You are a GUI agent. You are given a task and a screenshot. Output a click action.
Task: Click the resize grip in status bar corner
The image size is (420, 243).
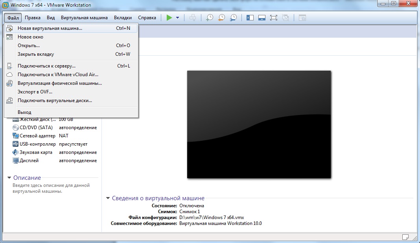point(414,238)
